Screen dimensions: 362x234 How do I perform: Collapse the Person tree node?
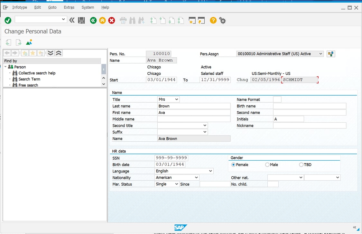[x=5, y=67]
